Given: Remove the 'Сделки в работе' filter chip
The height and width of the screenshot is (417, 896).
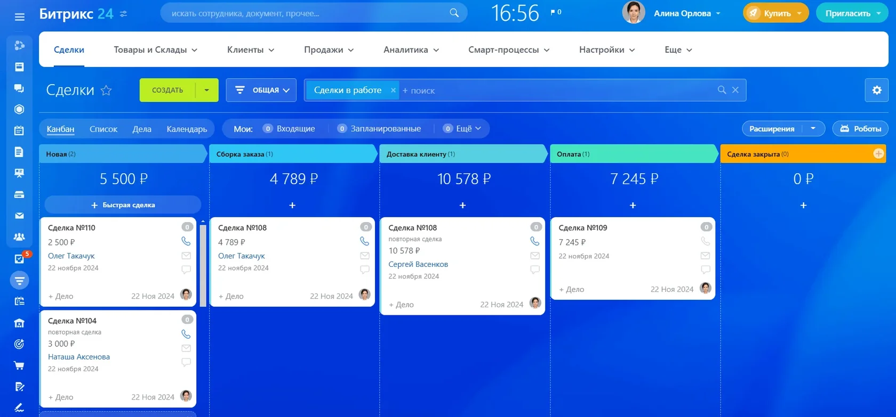Looking at the screenshot, I should click(393, 91).
